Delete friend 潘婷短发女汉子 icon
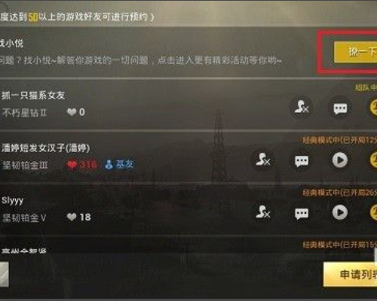This screenshot has height=301, width=377. pos(263,160)
